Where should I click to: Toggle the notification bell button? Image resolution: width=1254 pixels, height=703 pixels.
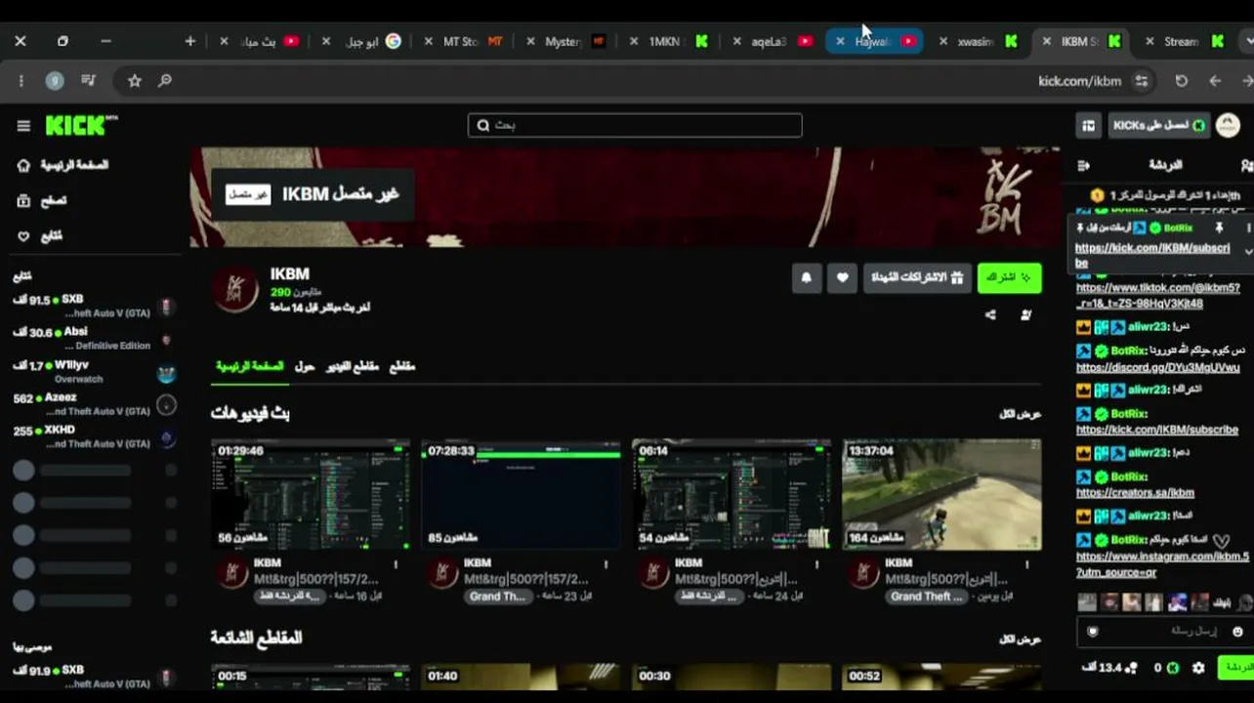pos(807,278)
